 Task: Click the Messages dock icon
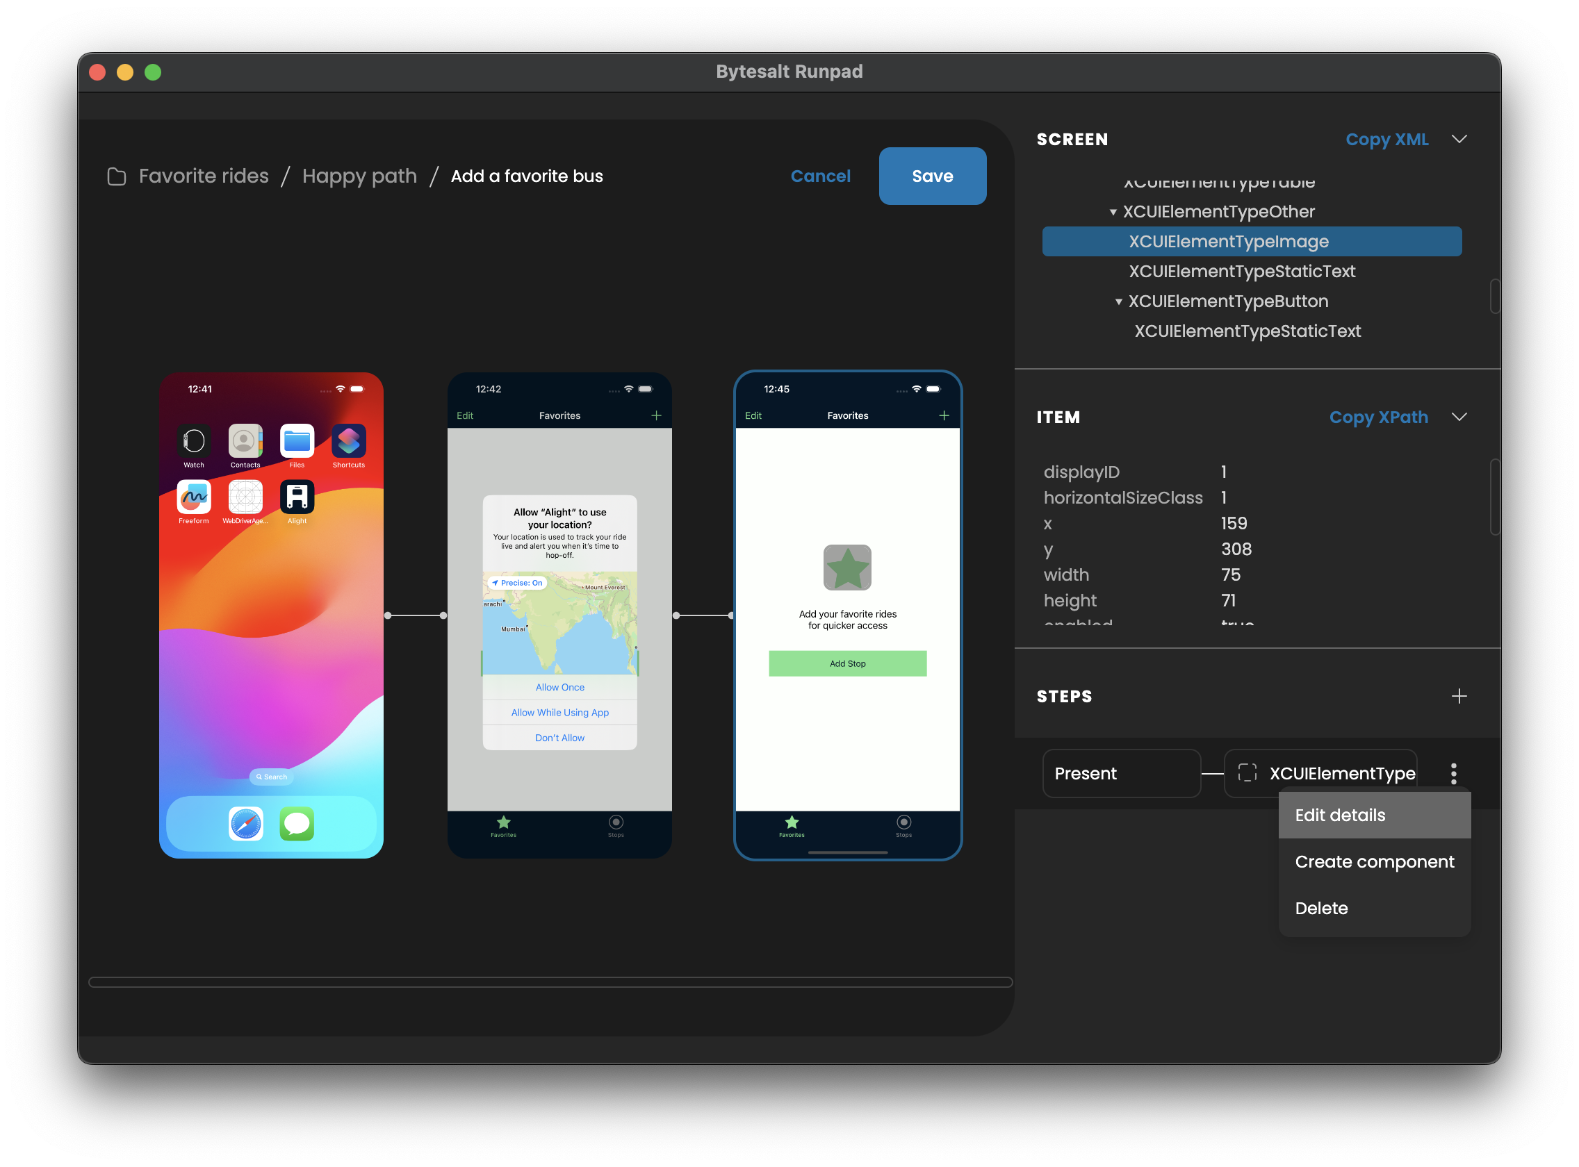pos(297,823)
